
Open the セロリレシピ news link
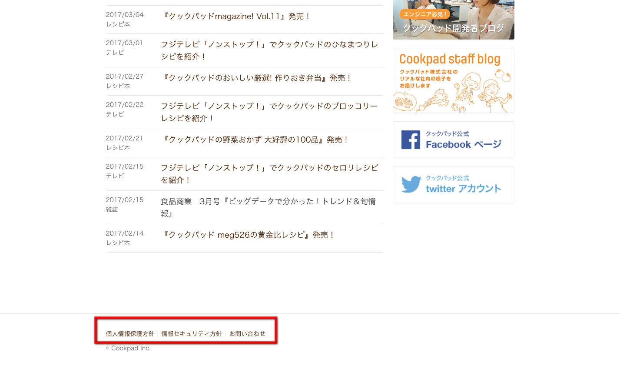coord(269,174)
